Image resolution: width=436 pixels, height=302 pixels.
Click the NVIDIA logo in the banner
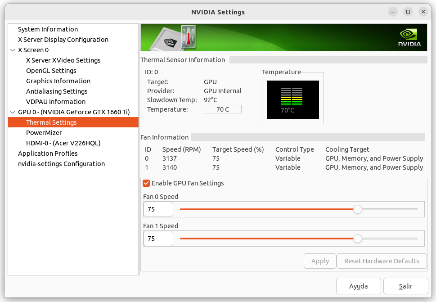[x=409, y=38]
